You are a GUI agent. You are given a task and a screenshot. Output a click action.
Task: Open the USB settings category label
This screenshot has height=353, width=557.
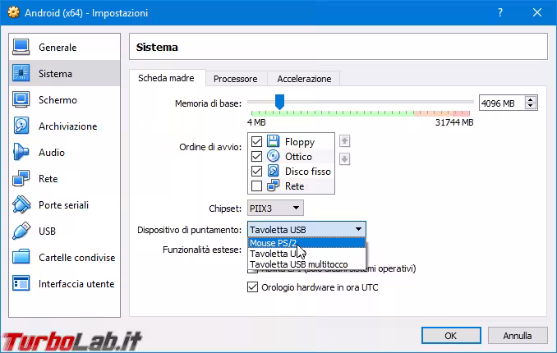click(48, 232)
